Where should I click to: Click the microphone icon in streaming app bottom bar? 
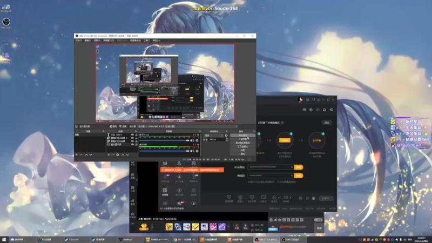(274, 198)
